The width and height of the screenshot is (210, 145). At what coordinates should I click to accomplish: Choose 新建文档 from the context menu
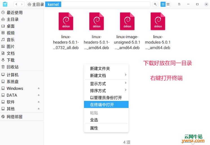tap(106, 75)
